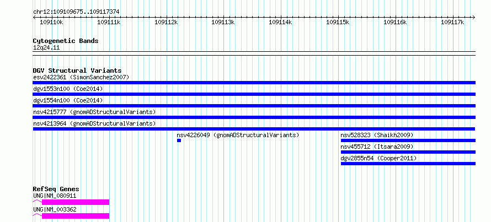Screen dimensions: 491x222
Task: Open nsv4213964 (gnomADStructuralVariants) label
Action: [94, 123]
